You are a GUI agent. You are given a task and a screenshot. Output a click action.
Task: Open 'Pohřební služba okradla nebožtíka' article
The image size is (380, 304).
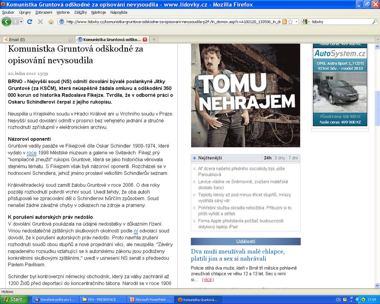[x=245, y=211]
